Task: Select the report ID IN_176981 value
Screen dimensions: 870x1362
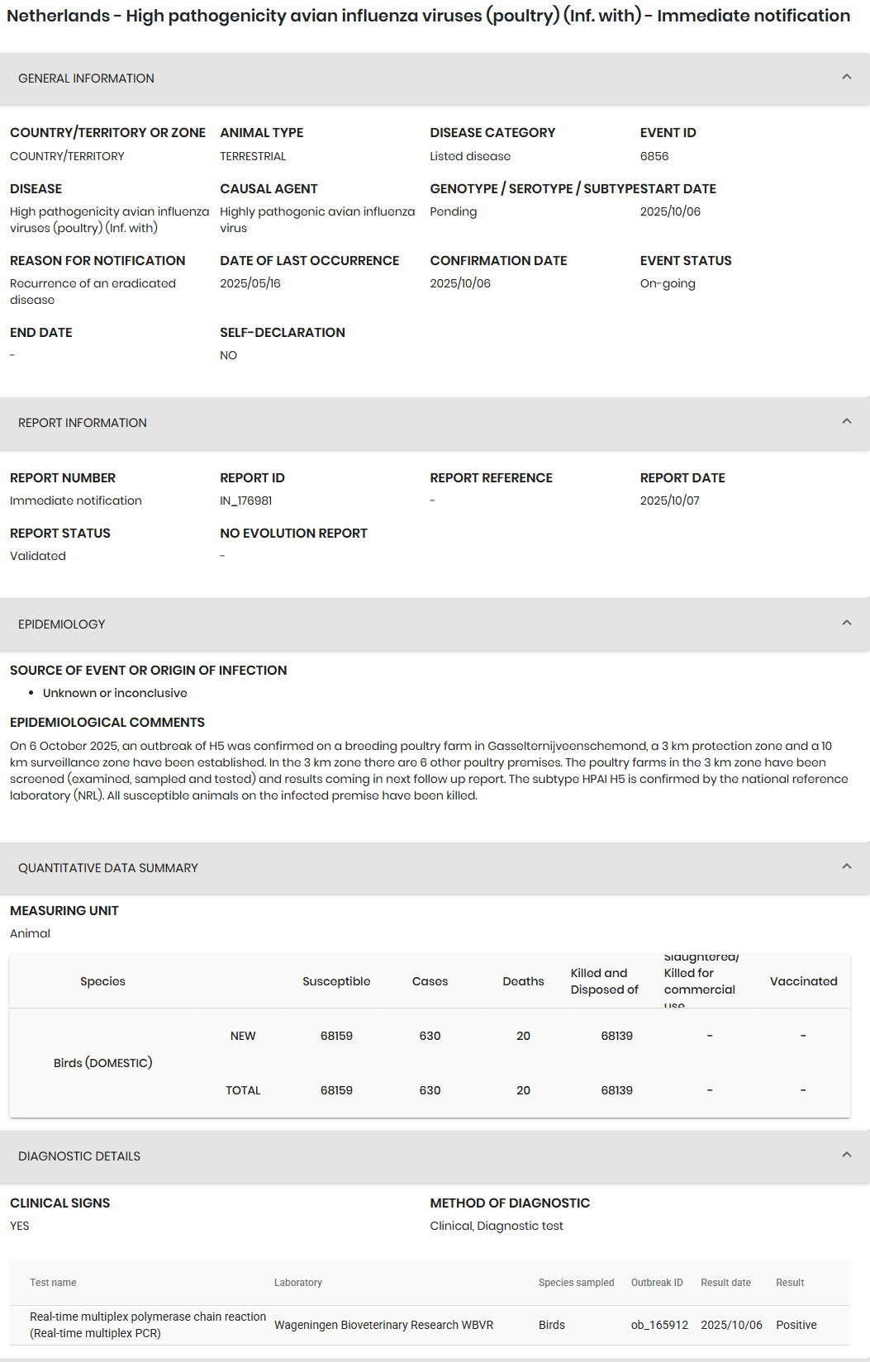Action: [246, 501]
